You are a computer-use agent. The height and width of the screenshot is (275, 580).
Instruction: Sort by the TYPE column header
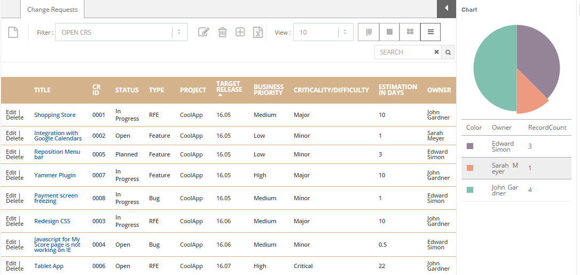[156, 90]
